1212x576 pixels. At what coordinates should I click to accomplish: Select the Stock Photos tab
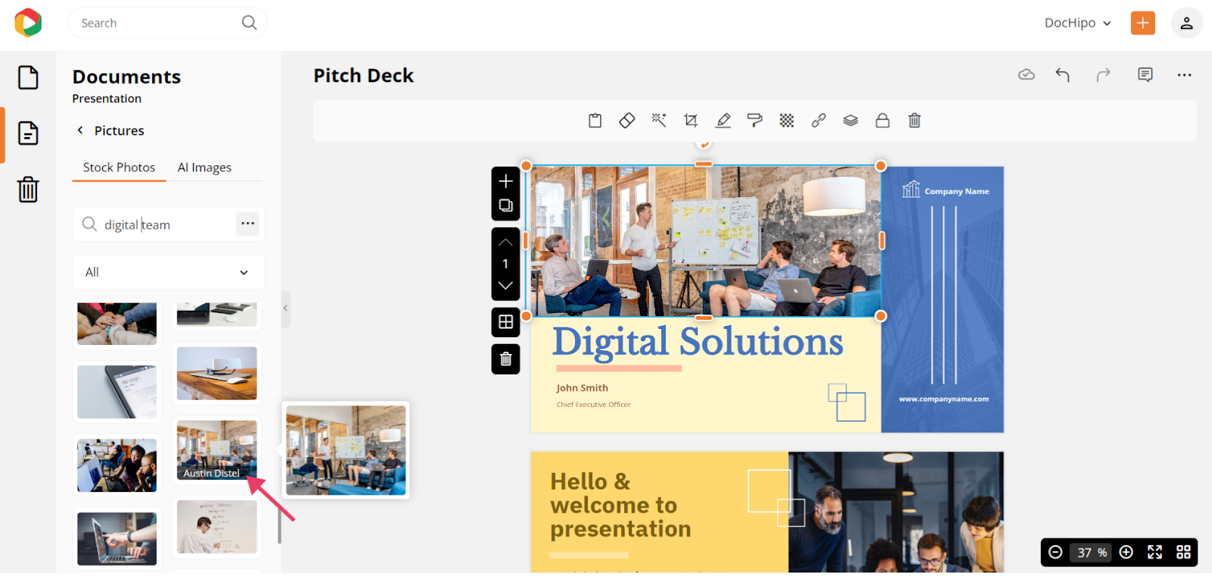pyautogui.click(x=119, y=167)
